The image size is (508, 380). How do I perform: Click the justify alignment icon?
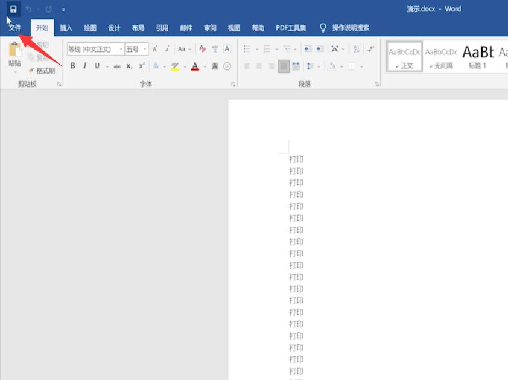pos(284,66)
